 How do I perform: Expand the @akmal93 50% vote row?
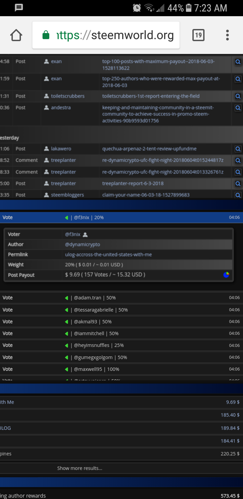coord(122,322)
